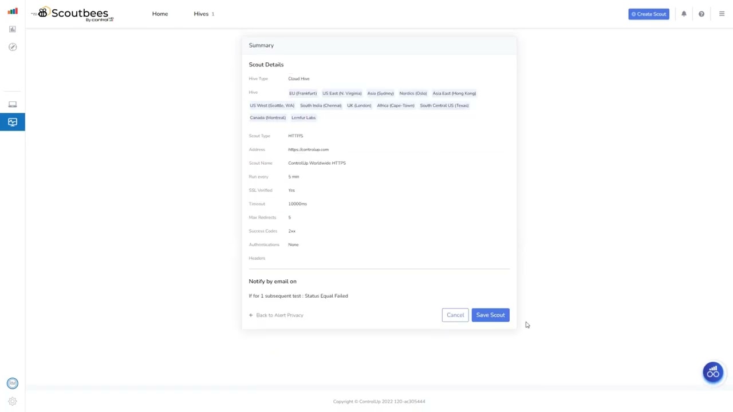The width and height of the screenshot is (733, 412).
Task: Click the ControlUp bar-chart logo icon in the sidebar
Action: click(x=13, y=11)
